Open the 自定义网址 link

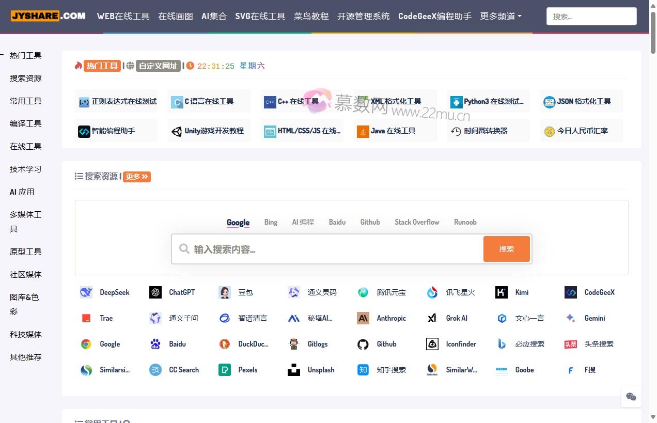click(158, 66)
